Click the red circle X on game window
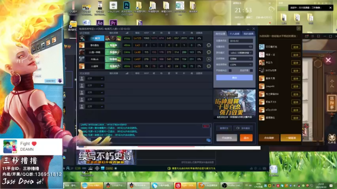Screen dimensions: 337x189 (328, 60)
